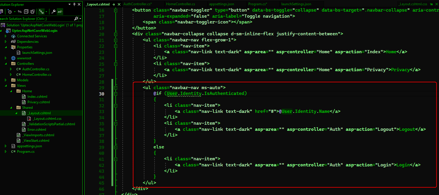439x195 pixels.
Task: Click in the Search Solution Explorer field
Action: click(35, 19)
